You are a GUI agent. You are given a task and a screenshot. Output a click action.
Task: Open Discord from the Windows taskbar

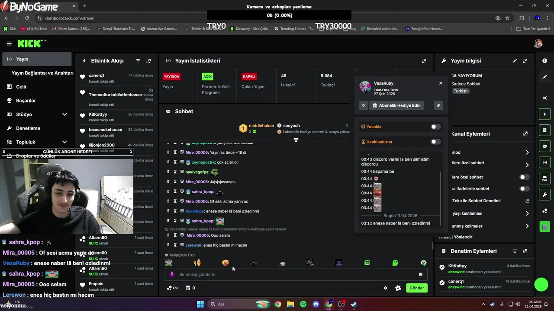pyautogui.click(x=316, y=304)
